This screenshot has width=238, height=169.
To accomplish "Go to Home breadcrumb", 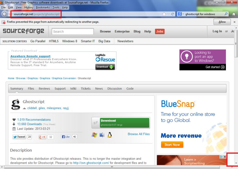I will [x=11, y=78].
